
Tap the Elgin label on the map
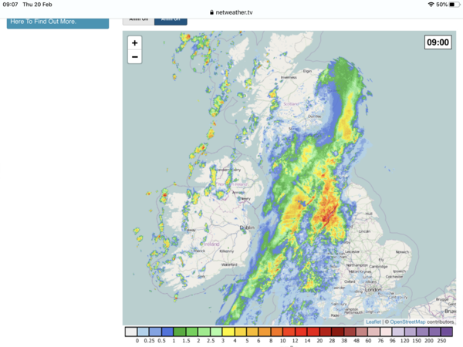coord(307,71)
